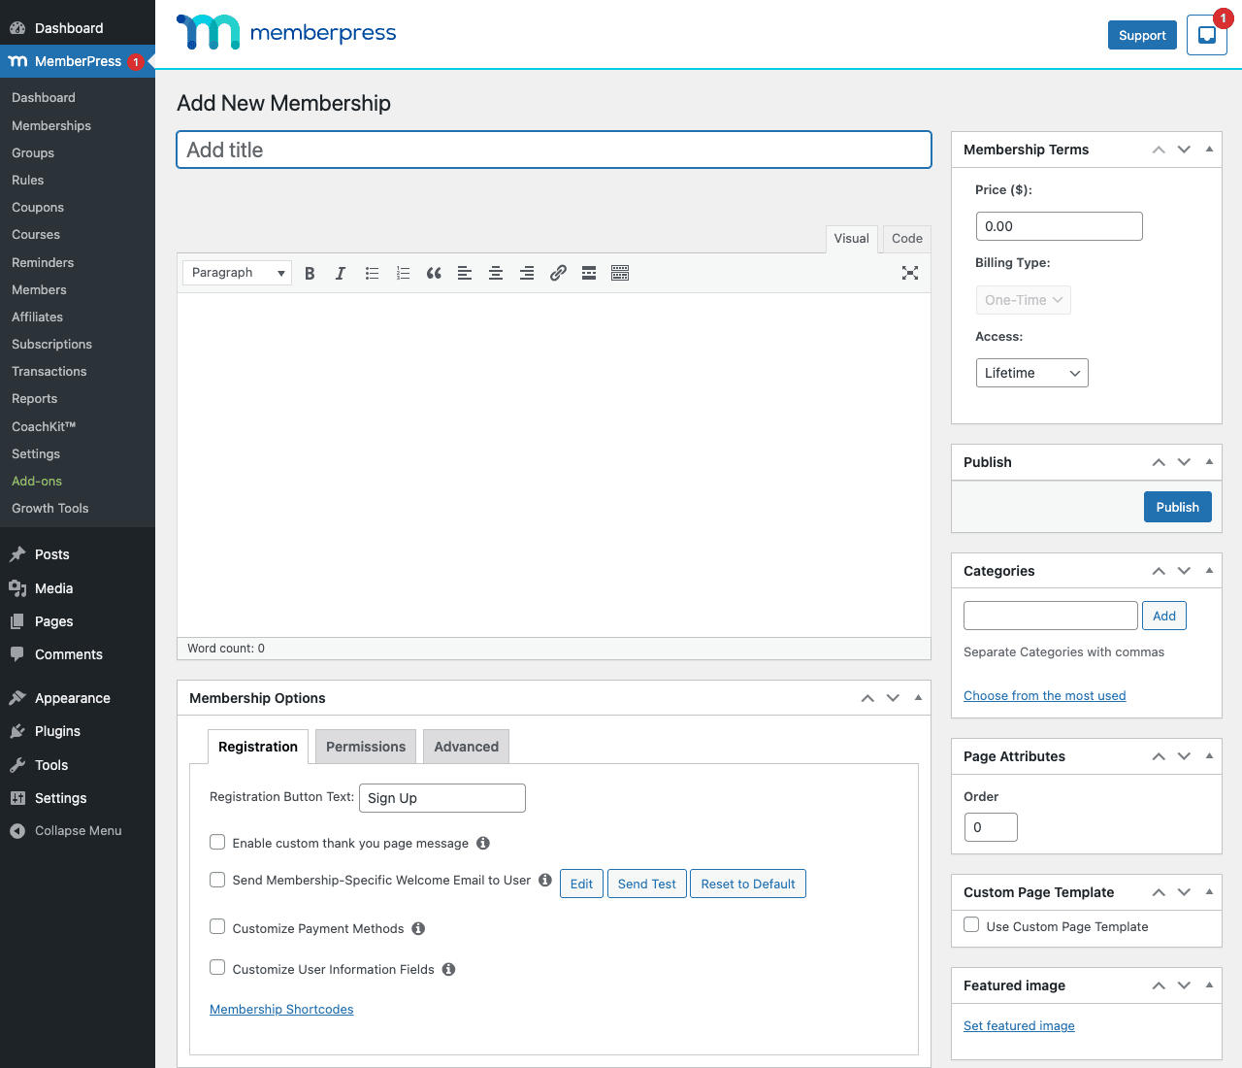Image resolution: width=1242 pixels, height=1068 pixels.
Task: Click the memberpress logo in header
Action: 286,32
